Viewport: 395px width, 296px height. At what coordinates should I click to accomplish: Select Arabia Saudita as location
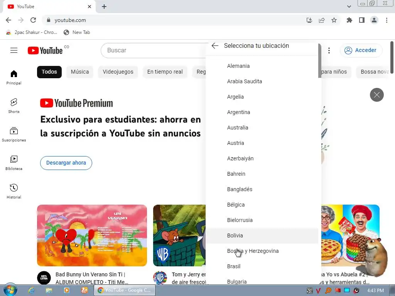[262, 81]
